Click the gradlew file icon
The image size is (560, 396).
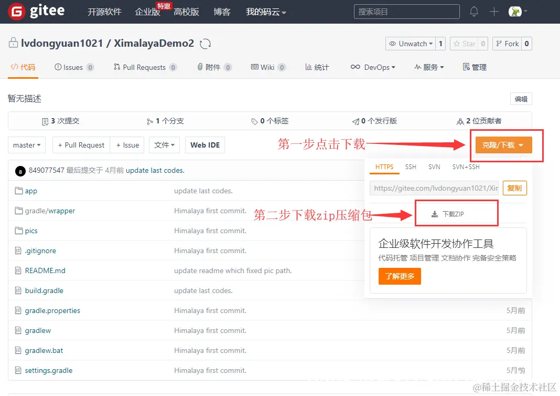coord(18,330)
